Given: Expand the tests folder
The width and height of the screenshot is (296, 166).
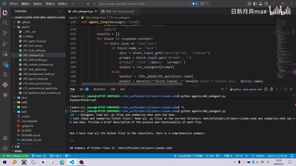Looking at the screenshot, I should tap(14, 107).
